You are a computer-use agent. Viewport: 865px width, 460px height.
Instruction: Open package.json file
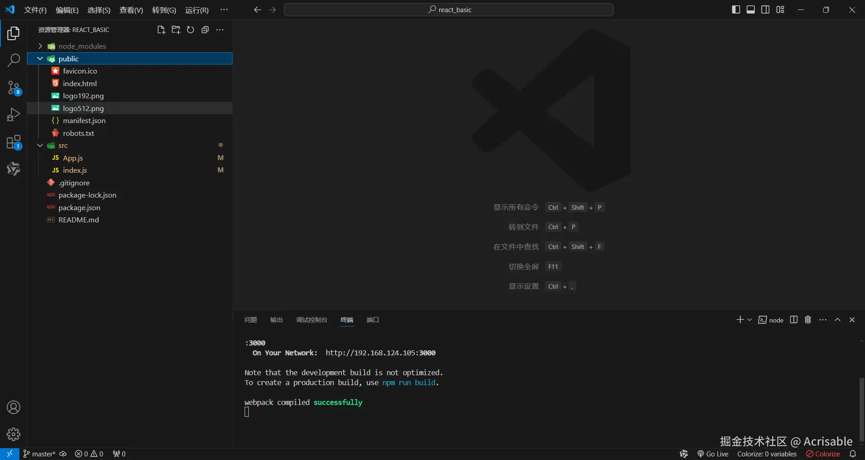tap(130, 207)
